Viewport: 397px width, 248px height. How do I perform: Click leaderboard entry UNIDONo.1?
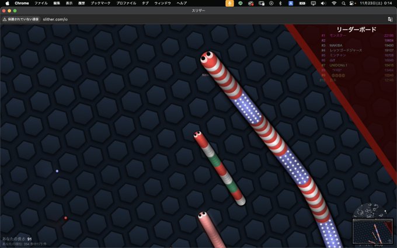click(338, 65)
